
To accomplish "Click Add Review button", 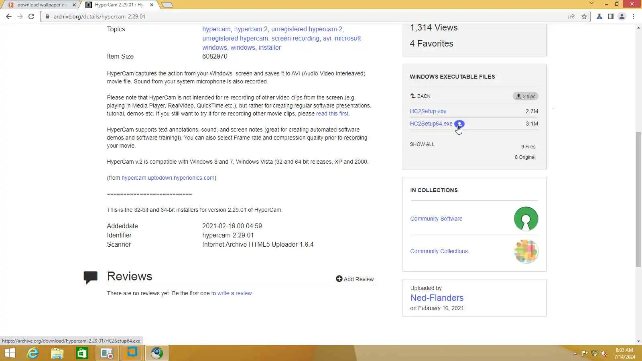I will (x=355, y=279).
